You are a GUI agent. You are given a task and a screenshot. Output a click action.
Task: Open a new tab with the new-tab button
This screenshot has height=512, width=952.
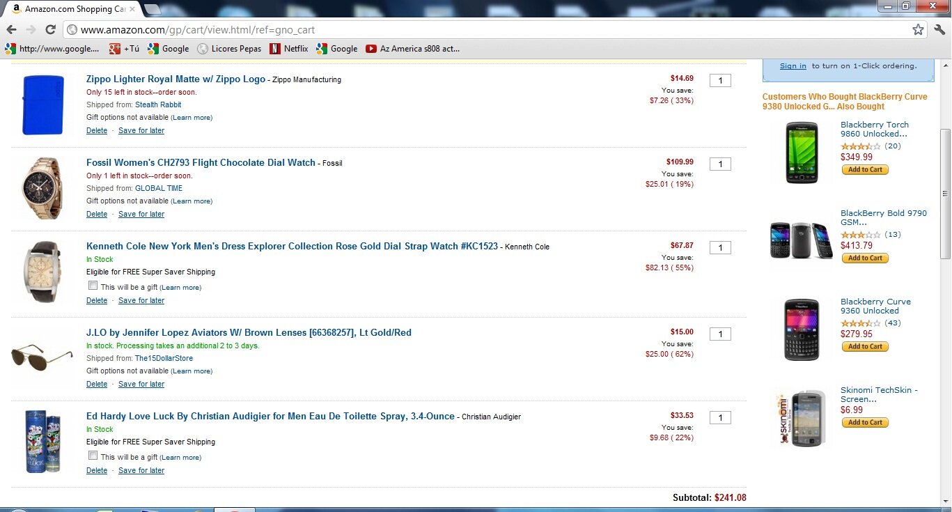[152, 9]
